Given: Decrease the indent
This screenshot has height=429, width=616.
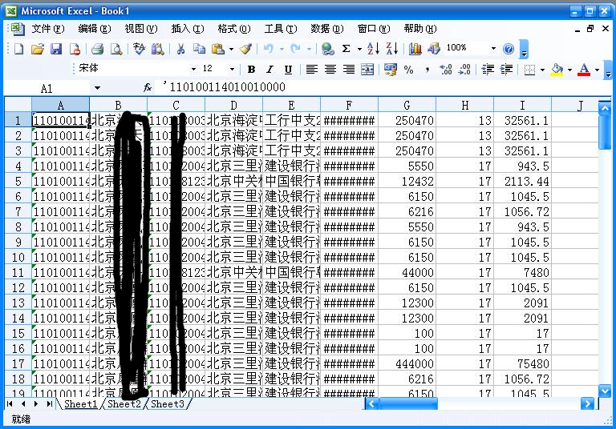Looking at the screenshot, I should [488, 70].
